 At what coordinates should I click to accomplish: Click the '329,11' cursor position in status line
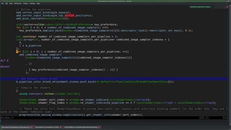(204, 118)
